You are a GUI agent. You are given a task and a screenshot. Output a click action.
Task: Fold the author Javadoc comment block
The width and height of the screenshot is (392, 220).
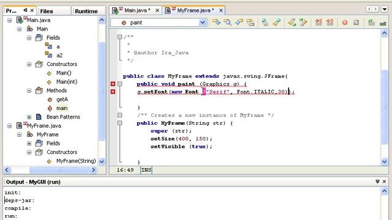tap(120, 37)
